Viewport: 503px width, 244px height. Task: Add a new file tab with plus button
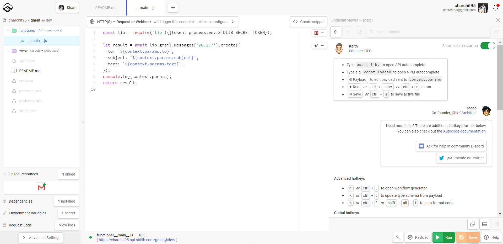tap(173, 8)
